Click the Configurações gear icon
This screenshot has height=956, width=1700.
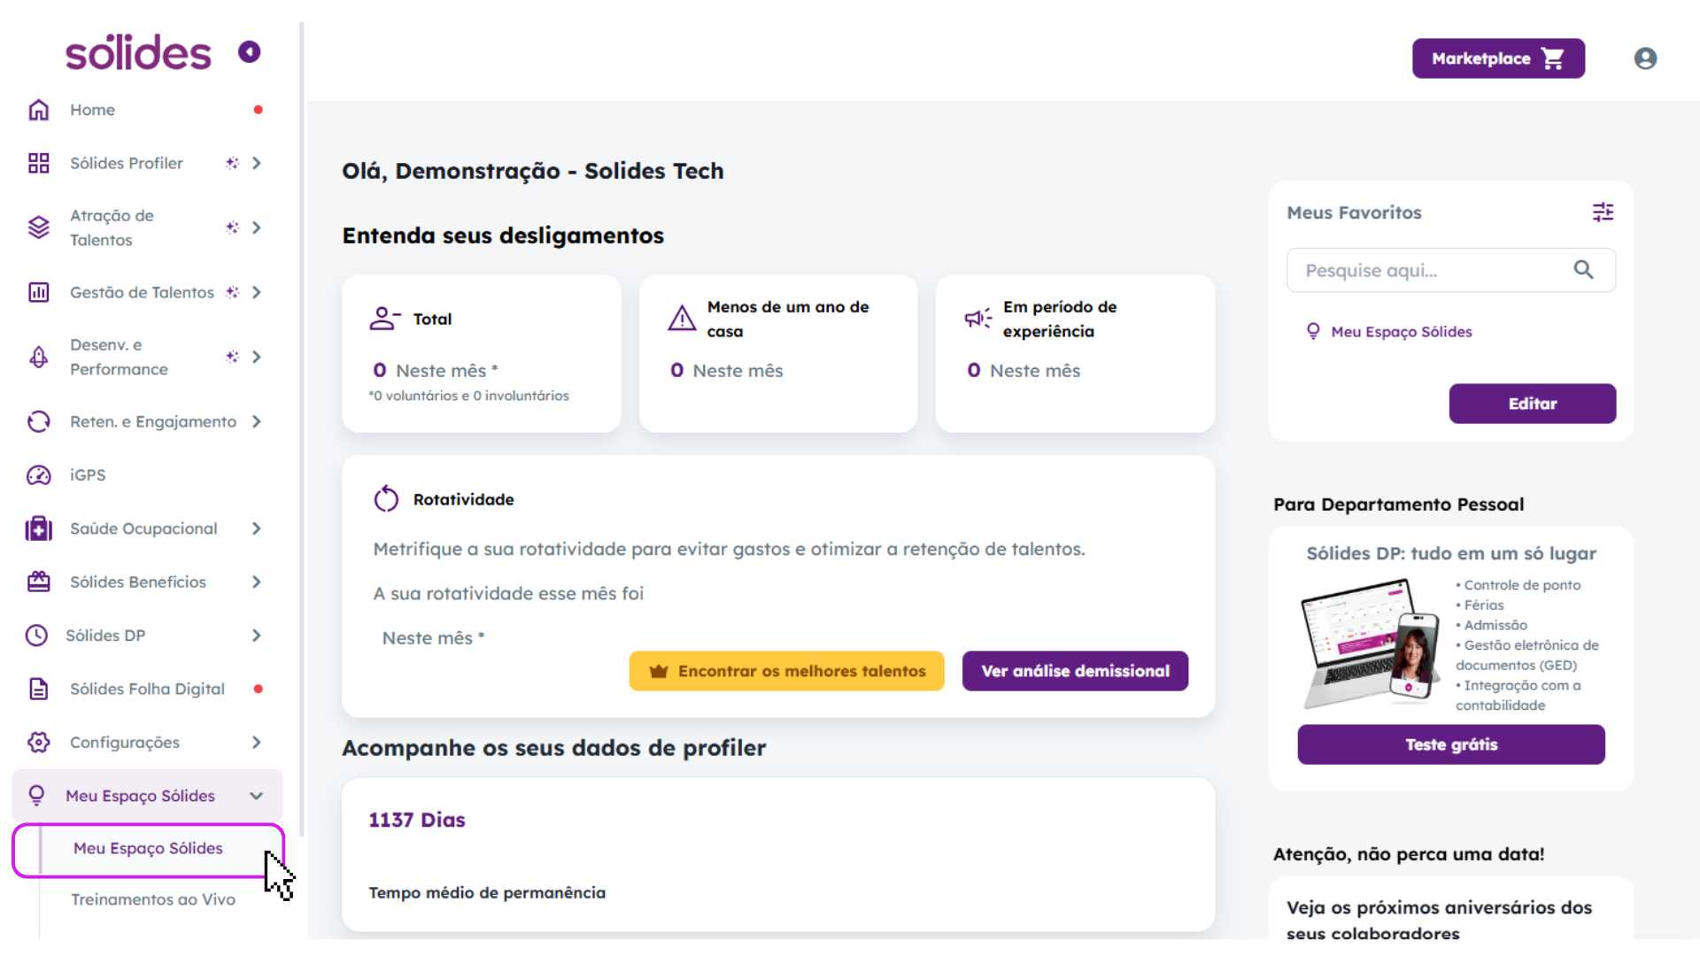pyautogui.click(x=38, y=743)
